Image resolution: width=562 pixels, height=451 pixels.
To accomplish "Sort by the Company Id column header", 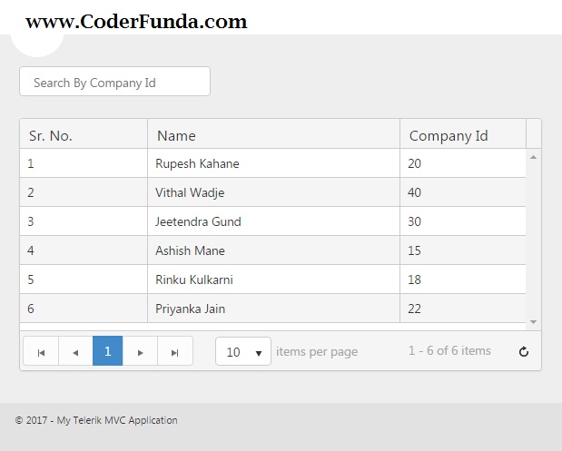I will click(449, 136).
